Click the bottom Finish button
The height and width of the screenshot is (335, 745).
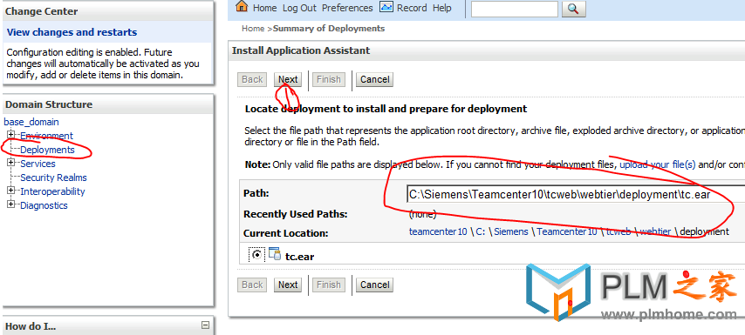[328, 285]
